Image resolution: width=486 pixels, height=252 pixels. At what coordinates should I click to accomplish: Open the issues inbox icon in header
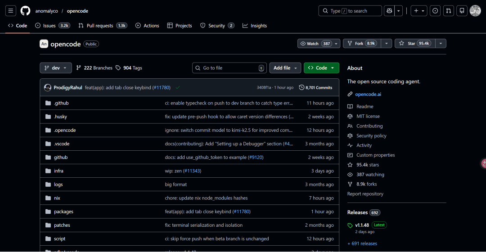pos(435,11)
